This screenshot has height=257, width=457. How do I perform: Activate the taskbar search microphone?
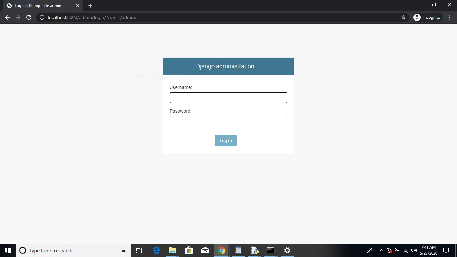click(x=124, y=250)
